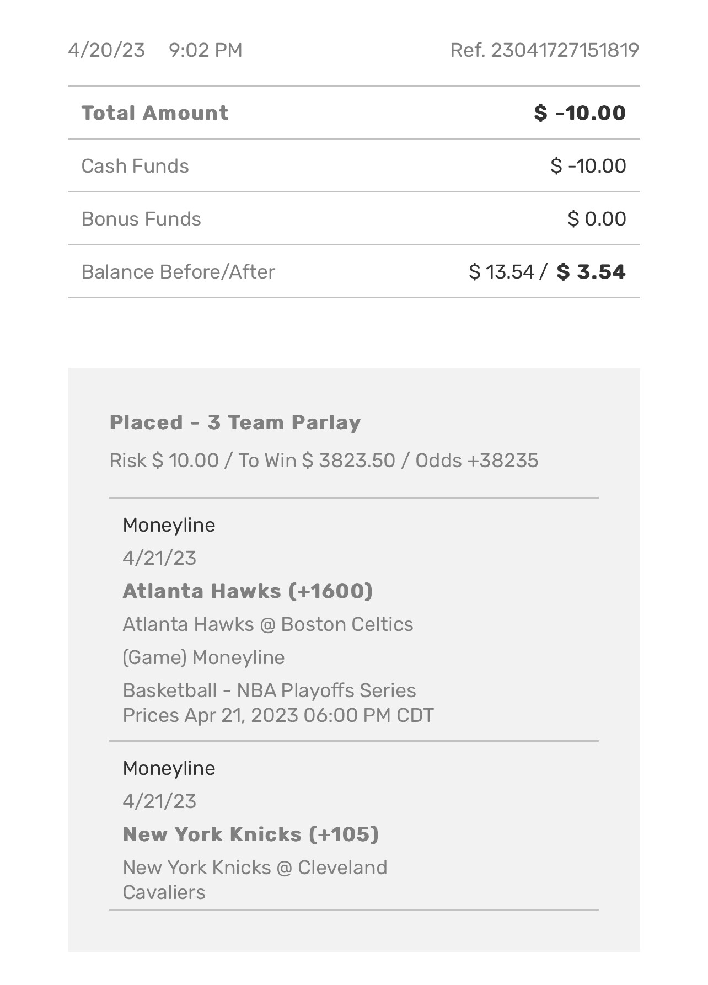Select the Cash Funds row label

coord(135,166)
